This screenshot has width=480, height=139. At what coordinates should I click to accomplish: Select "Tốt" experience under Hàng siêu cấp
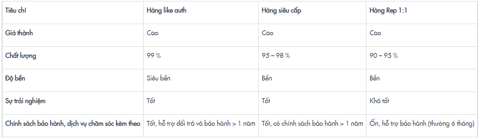click(266, 101)
